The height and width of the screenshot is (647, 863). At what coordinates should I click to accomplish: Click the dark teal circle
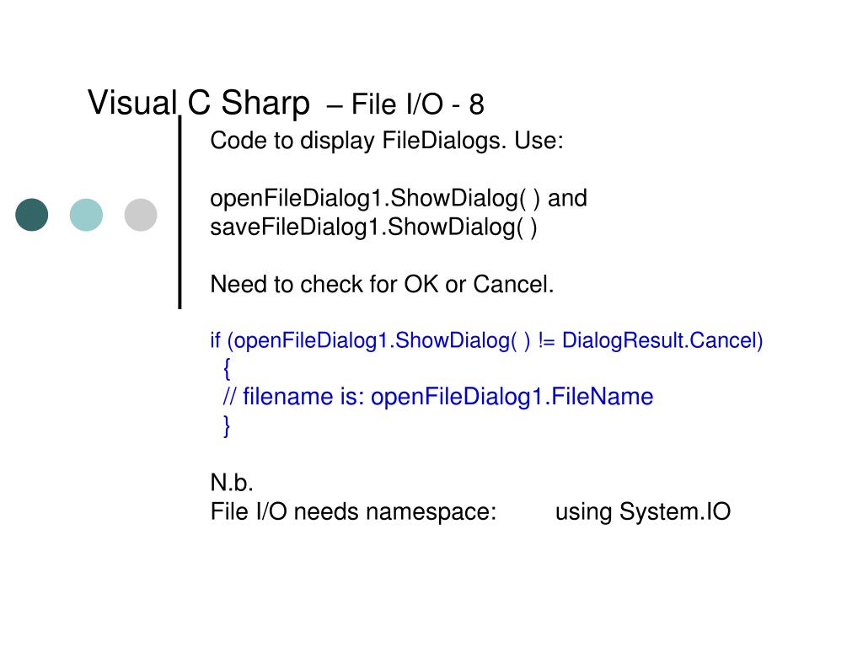(x=32, y=215)
